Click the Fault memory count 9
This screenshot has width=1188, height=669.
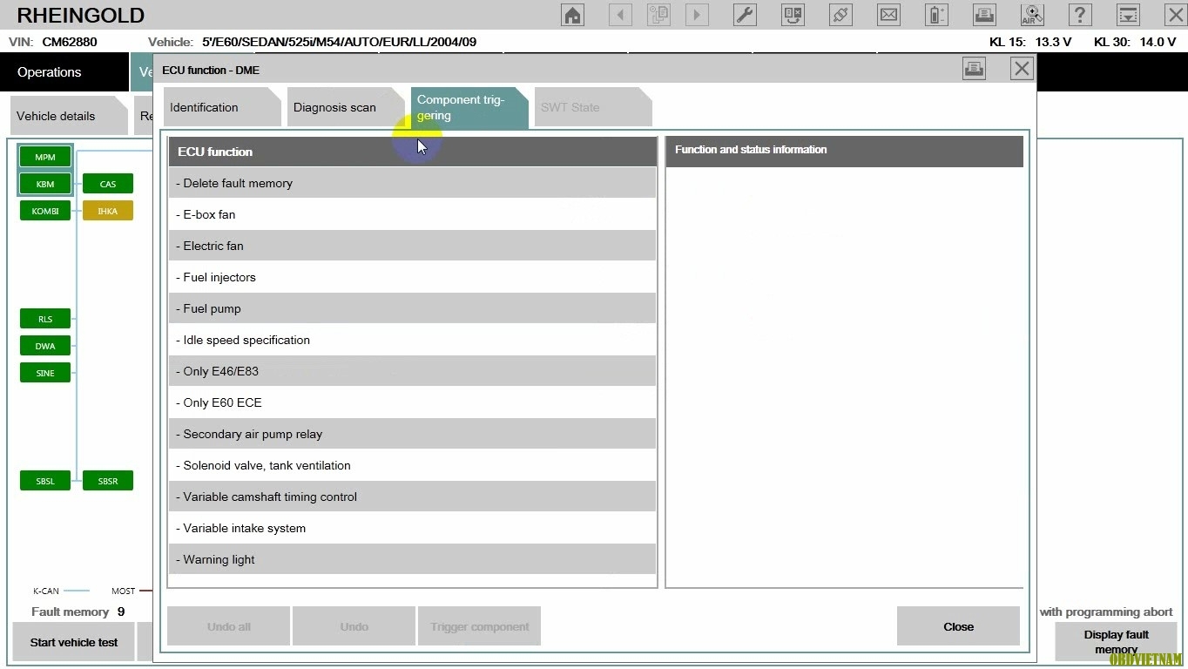point(121,612)
